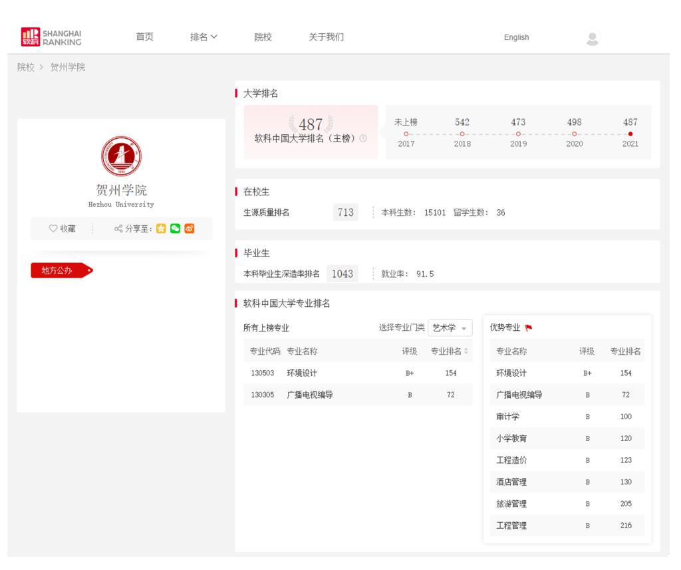Open the 艺术学 subject category dropdown

pyautogui.click(x=450, y=328)
